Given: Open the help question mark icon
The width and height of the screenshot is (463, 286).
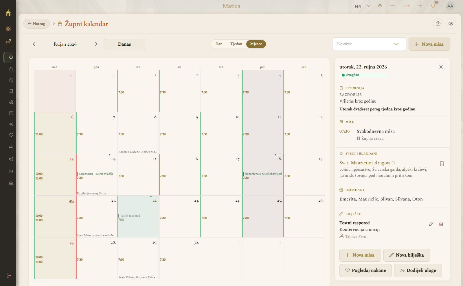Looking at the screenshot, I should click(x=438, y=24).
